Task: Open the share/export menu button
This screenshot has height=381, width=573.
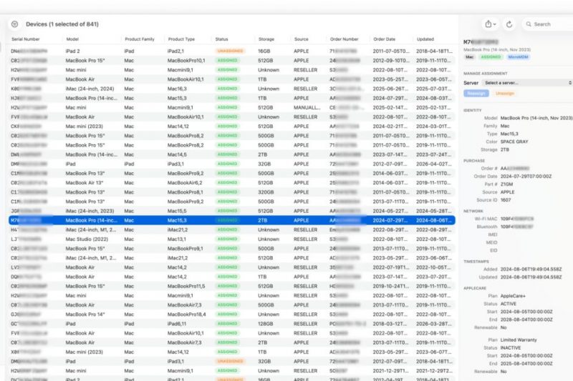Action: click(x=491, y=24)
